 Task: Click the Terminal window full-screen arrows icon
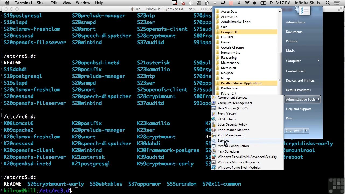tap(340, 9)
